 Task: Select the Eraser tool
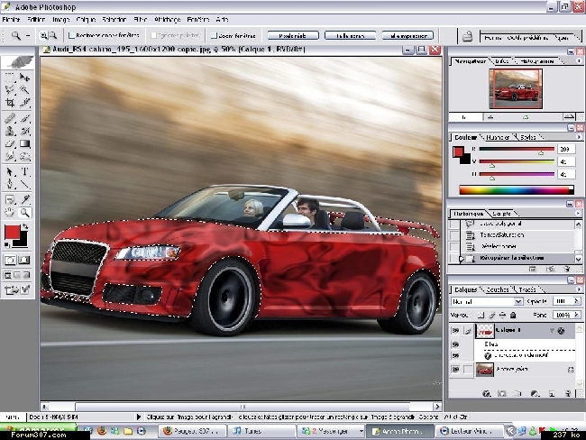(x=10, y=144)
